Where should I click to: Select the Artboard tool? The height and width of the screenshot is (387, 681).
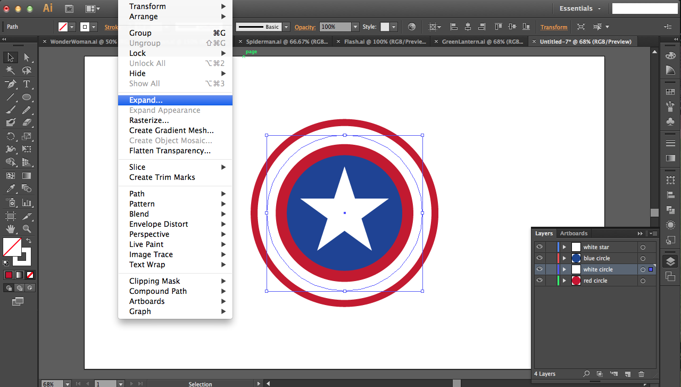click(10, 216)
